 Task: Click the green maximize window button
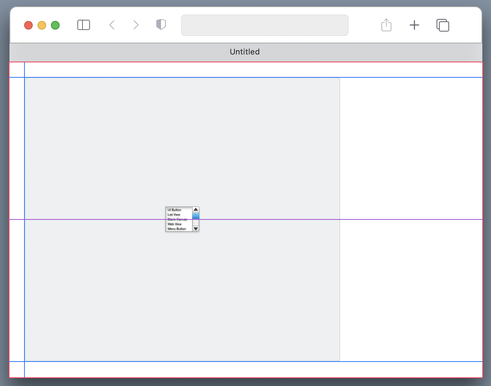coord(55,25)
